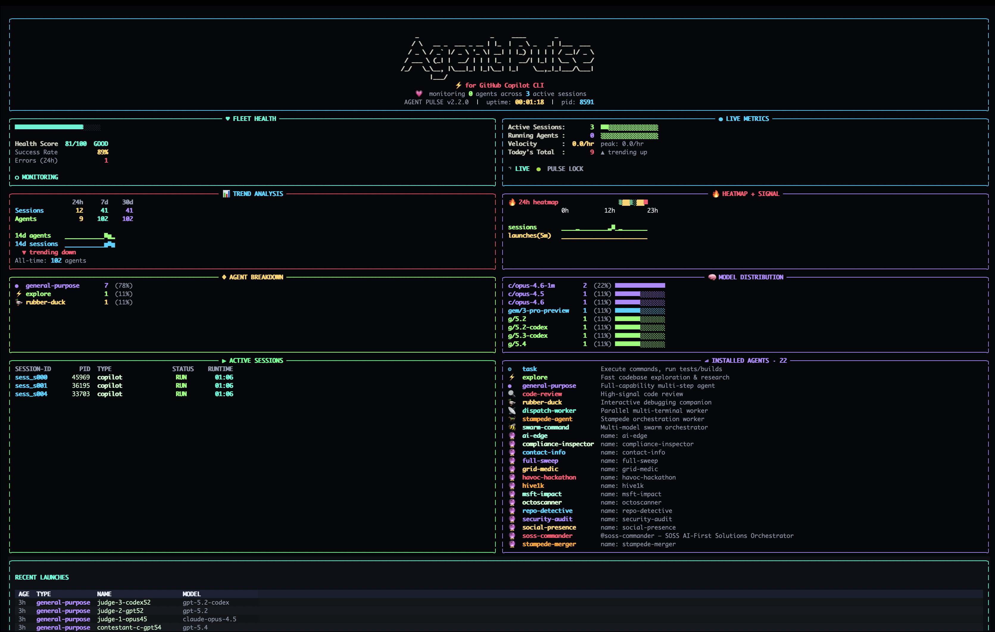Click the uptime 00:01:18 value
The height and width of the screenshot is (632, 995).
[529, 102]
